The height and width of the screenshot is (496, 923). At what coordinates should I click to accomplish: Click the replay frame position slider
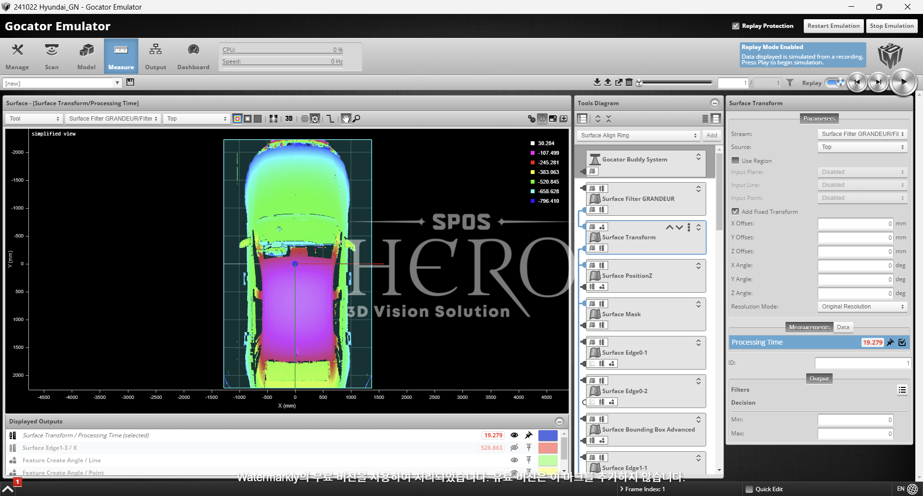coord(675,83)
